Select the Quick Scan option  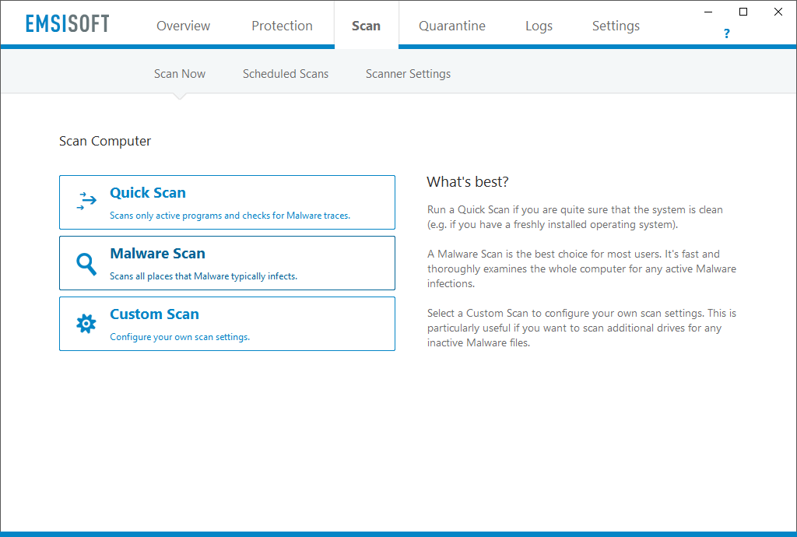[226, 202]
